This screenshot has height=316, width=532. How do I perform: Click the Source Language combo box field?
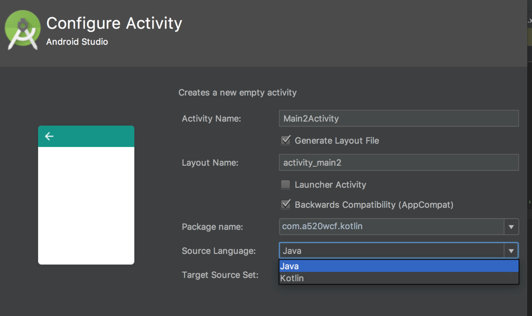391,251
